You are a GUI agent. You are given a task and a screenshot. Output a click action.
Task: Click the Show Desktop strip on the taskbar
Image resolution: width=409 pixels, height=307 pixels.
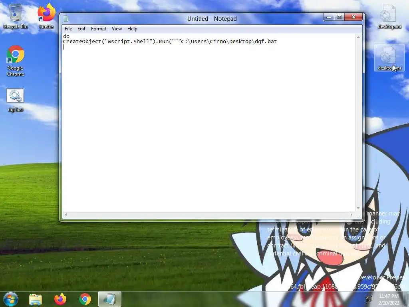(x=406, y=299)
